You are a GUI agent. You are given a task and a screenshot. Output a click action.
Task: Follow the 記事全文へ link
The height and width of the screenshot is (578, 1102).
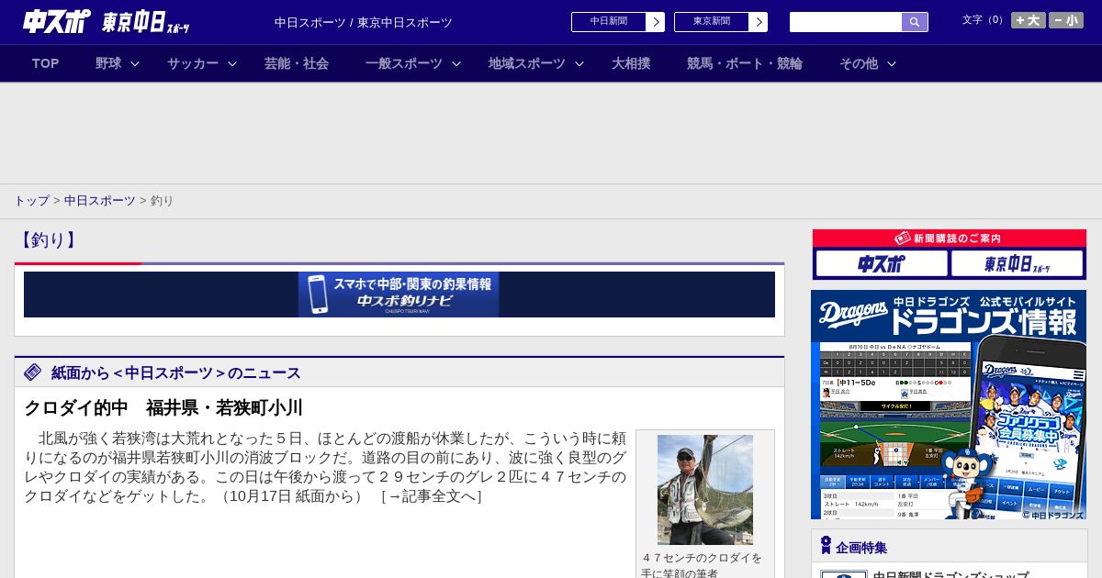coord(431,496)
